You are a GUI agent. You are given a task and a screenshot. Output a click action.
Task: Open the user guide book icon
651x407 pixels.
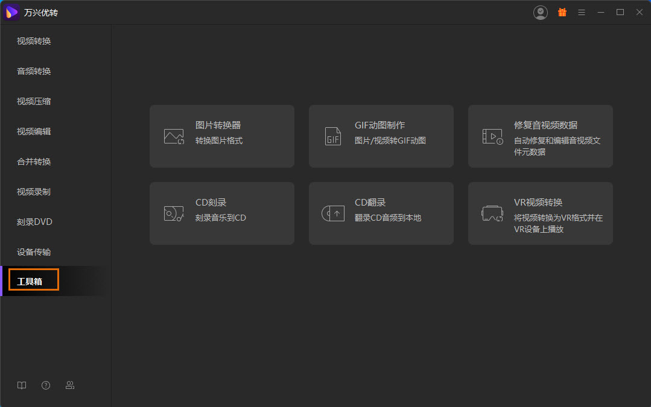22,385
